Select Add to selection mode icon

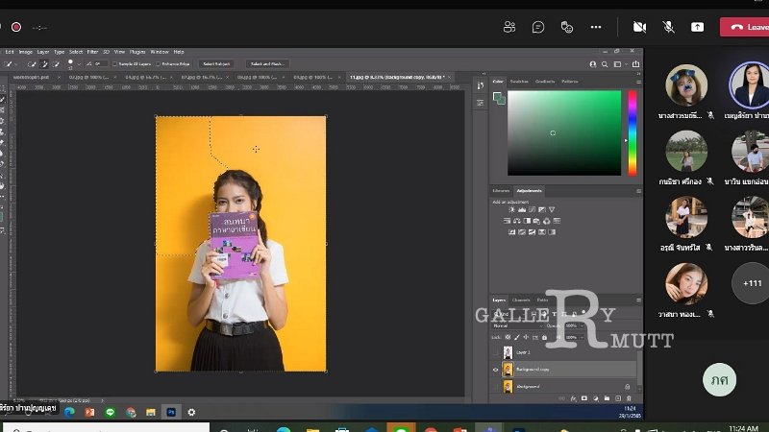43,64
